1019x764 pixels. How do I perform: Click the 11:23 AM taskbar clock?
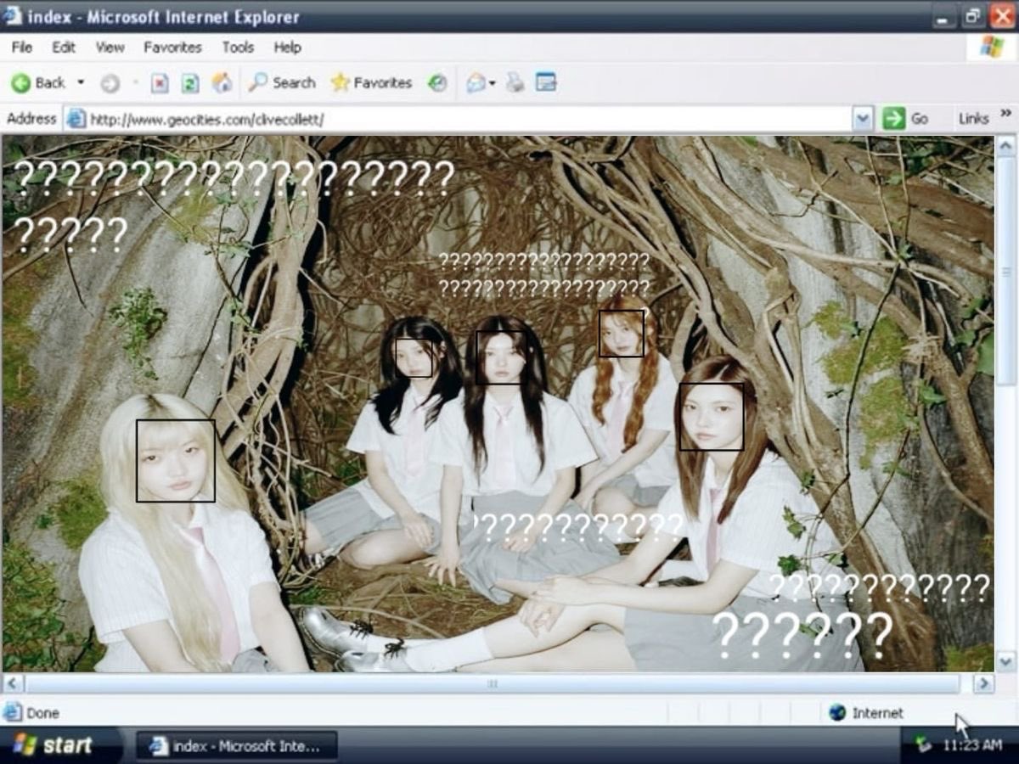coord(972,745)
